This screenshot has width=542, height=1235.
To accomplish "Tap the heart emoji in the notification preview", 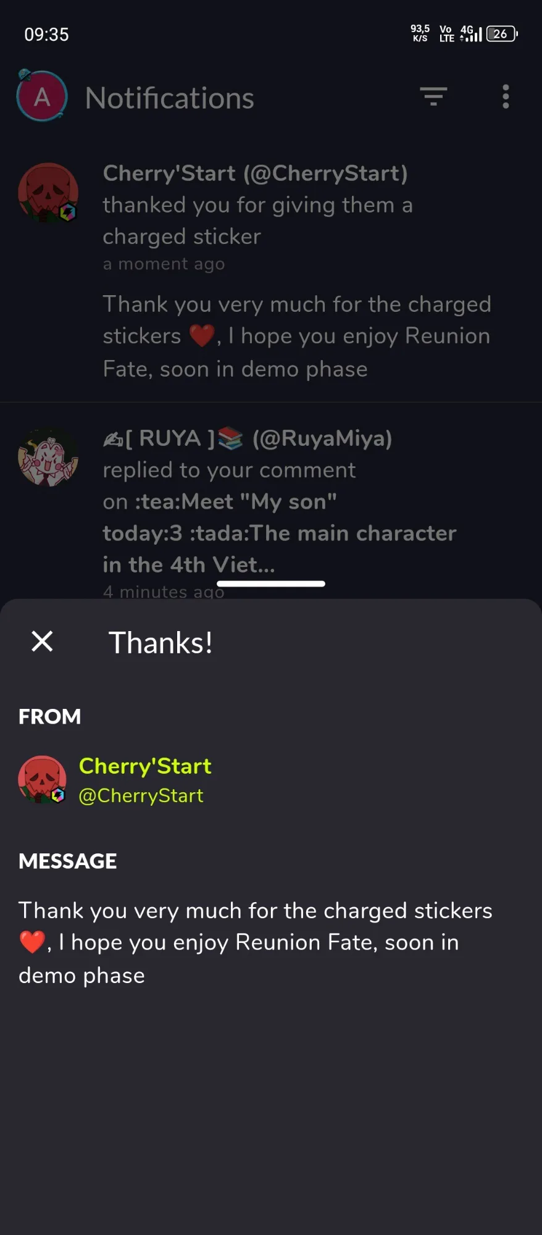I will click(202, 336).
